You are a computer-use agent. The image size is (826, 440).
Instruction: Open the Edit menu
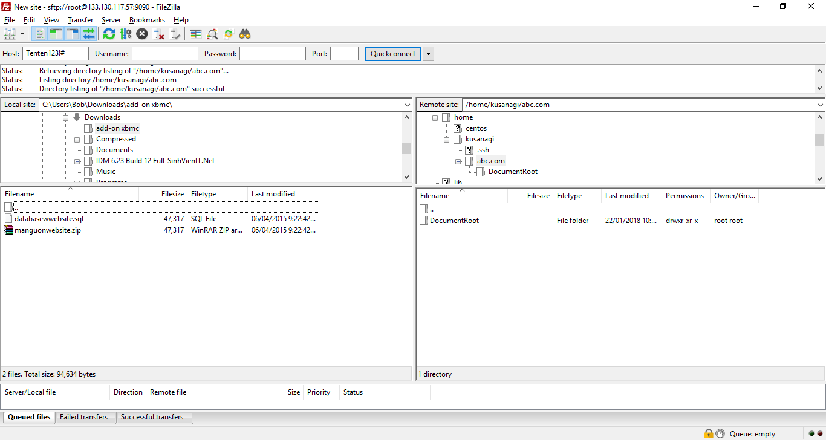coord(30,20)
